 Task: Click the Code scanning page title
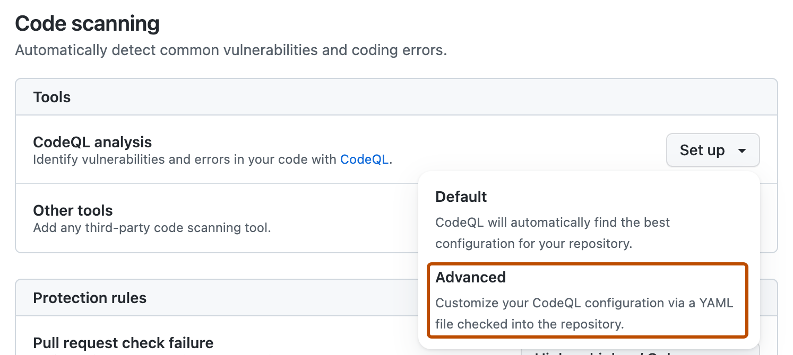(x=87, y=23)
